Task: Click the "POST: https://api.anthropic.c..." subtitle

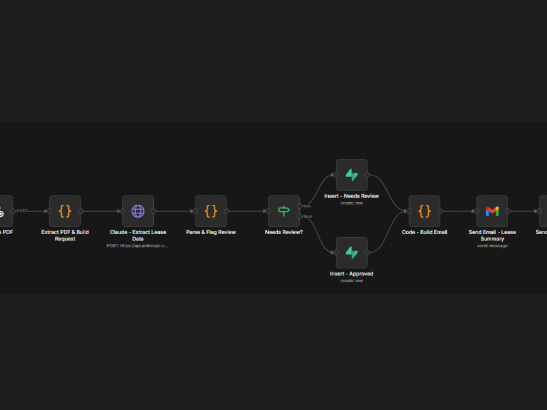Action: [x=137, y=246]
